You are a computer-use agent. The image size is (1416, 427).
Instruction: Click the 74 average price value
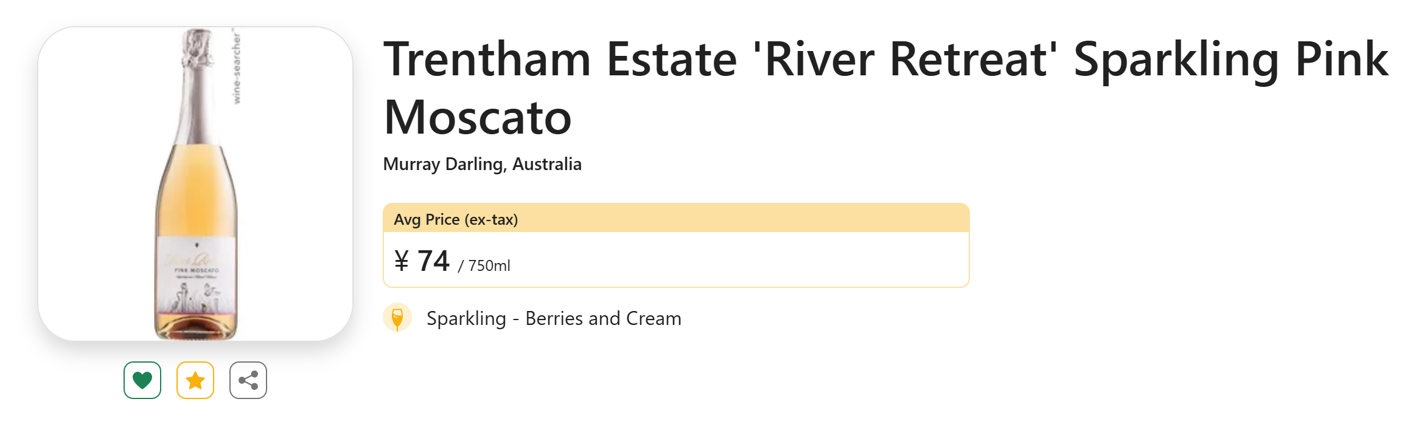433,261
